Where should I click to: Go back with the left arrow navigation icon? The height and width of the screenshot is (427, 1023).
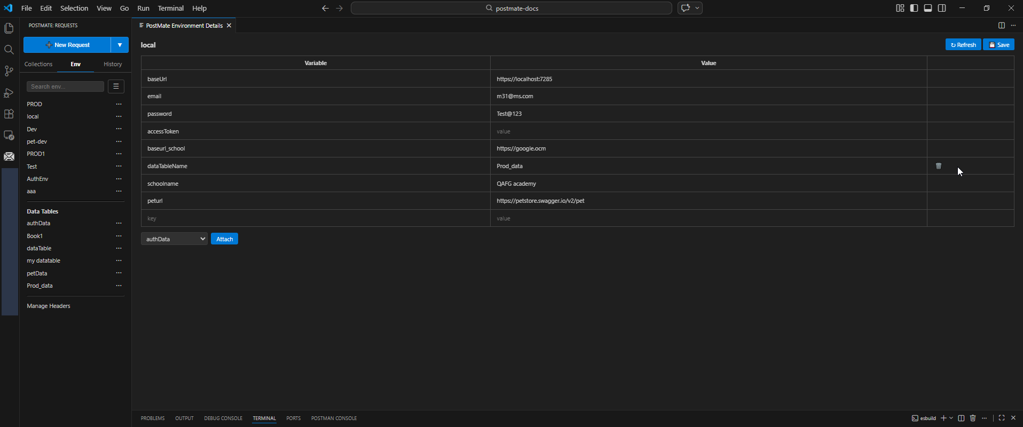tap(325, 8)
